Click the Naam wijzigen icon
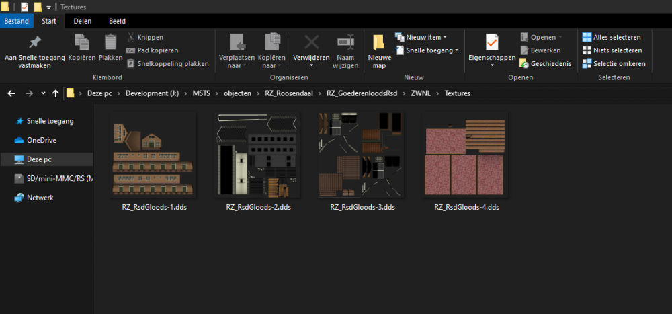This screenshot has height=314, width=672. click(345, 42)
